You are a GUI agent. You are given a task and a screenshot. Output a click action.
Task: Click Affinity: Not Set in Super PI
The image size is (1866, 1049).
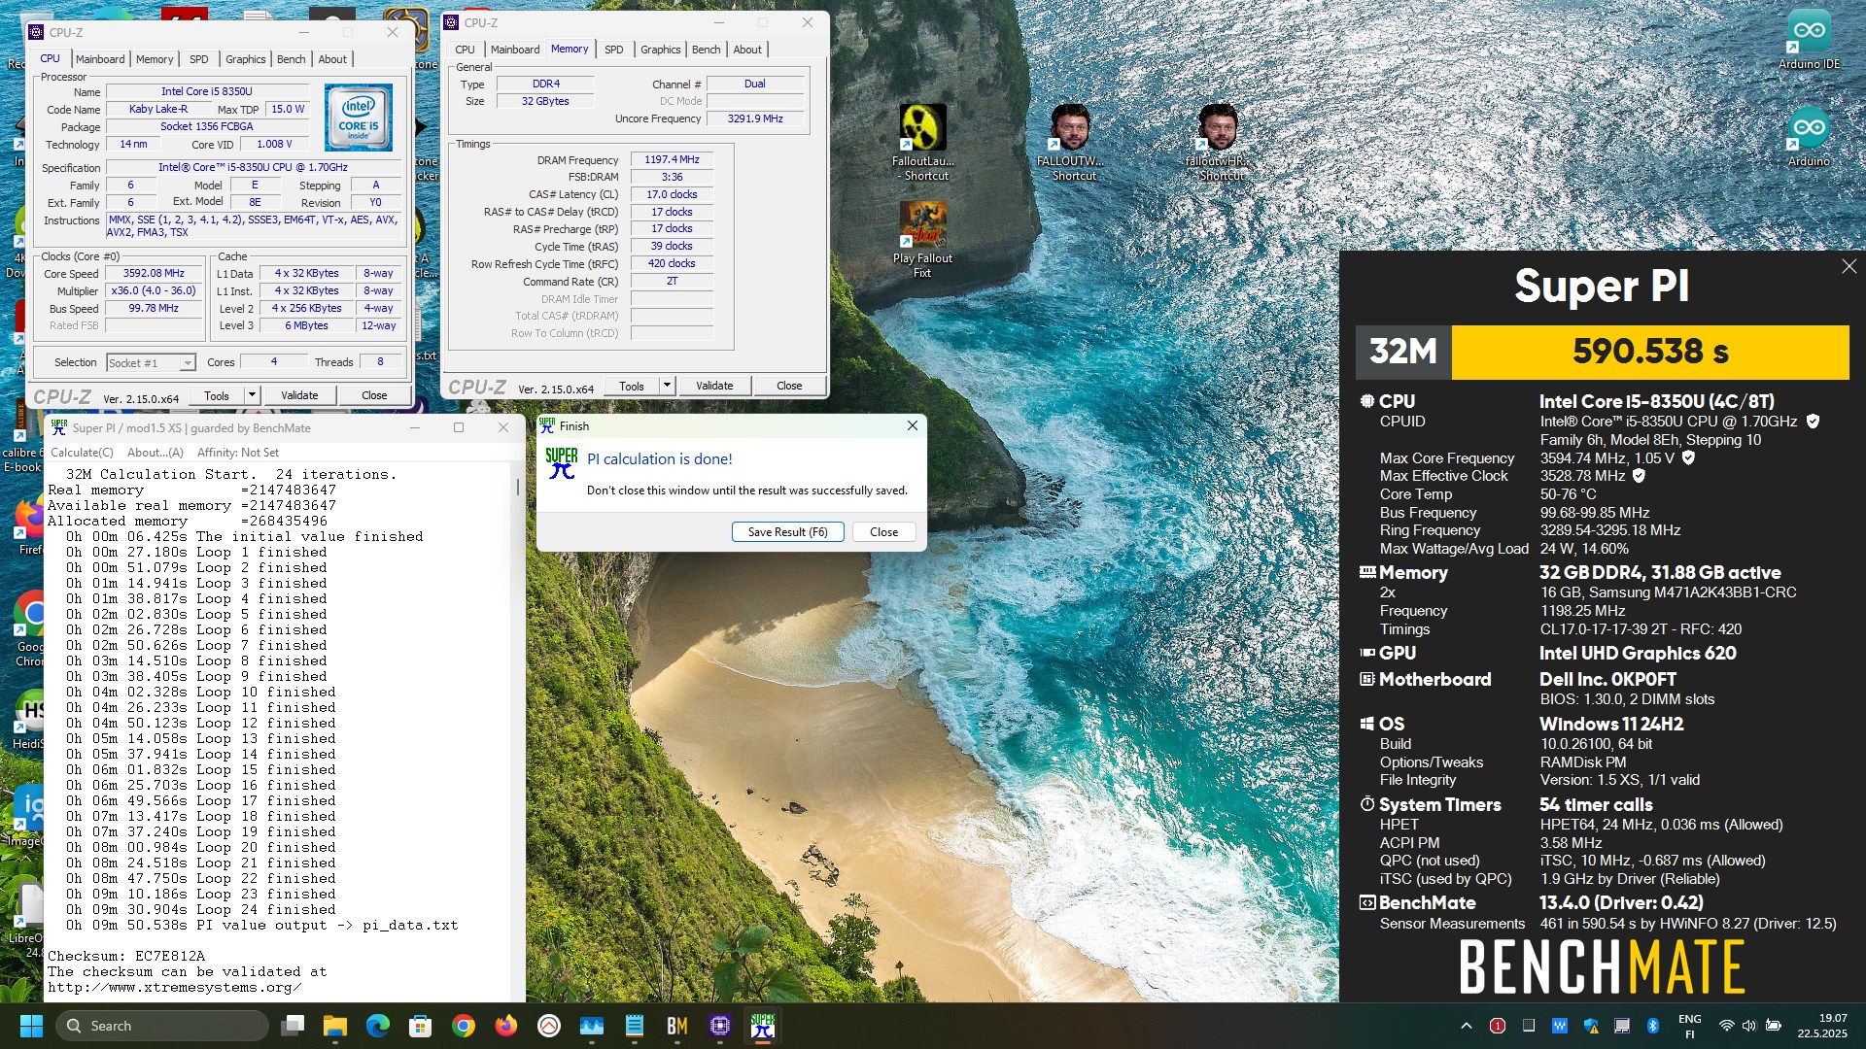click(x=238, y=453)
